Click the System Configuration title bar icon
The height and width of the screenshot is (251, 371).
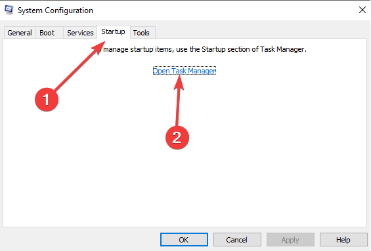[x=9, y=10]
